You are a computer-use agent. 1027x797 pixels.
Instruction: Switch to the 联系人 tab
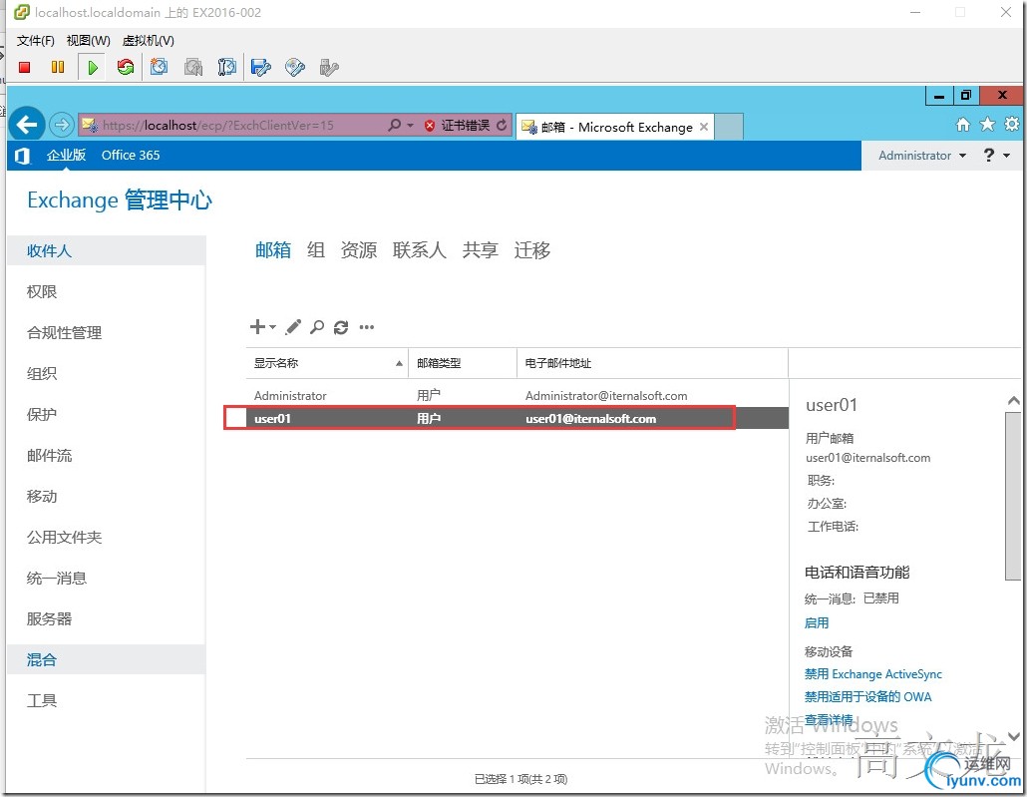[x=419, y=249]
